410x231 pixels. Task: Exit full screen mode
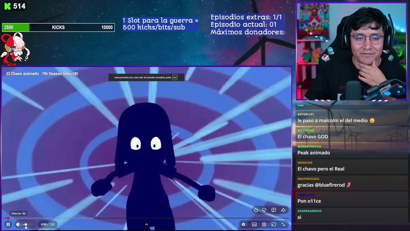(x=283, y=225)
